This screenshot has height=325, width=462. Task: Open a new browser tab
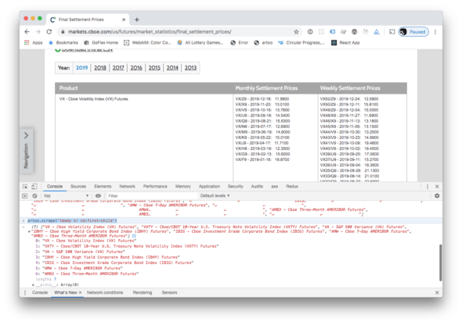pyautogui.click(x=137, y=20)
